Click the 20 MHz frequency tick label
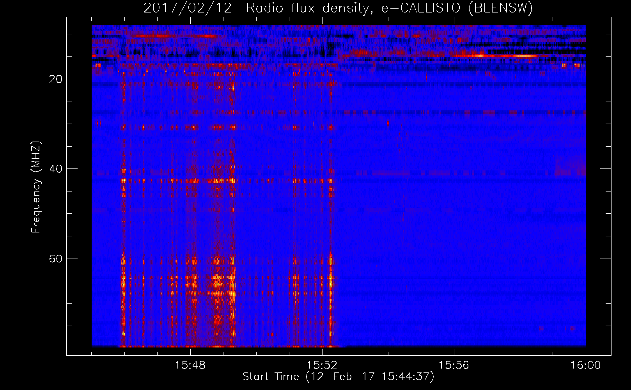 tap(56, 79)
